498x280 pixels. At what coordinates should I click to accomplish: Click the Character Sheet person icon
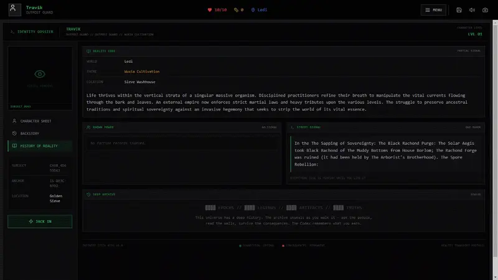[14, 121]
